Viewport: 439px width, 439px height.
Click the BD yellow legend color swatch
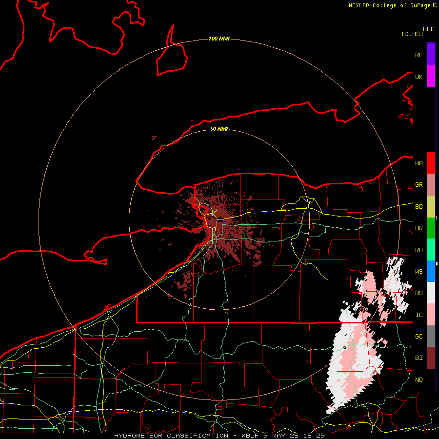click(431, 206)
